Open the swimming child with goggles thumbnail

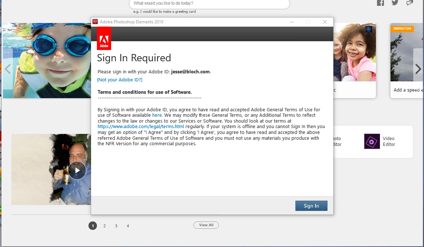point(47,61)
